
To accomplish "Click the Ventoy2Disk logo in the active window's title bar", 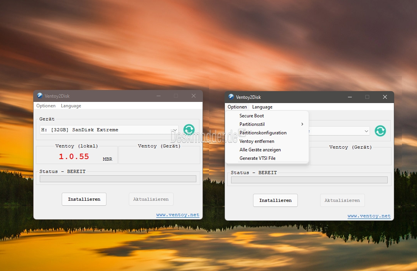I will (x=231, y=97).
